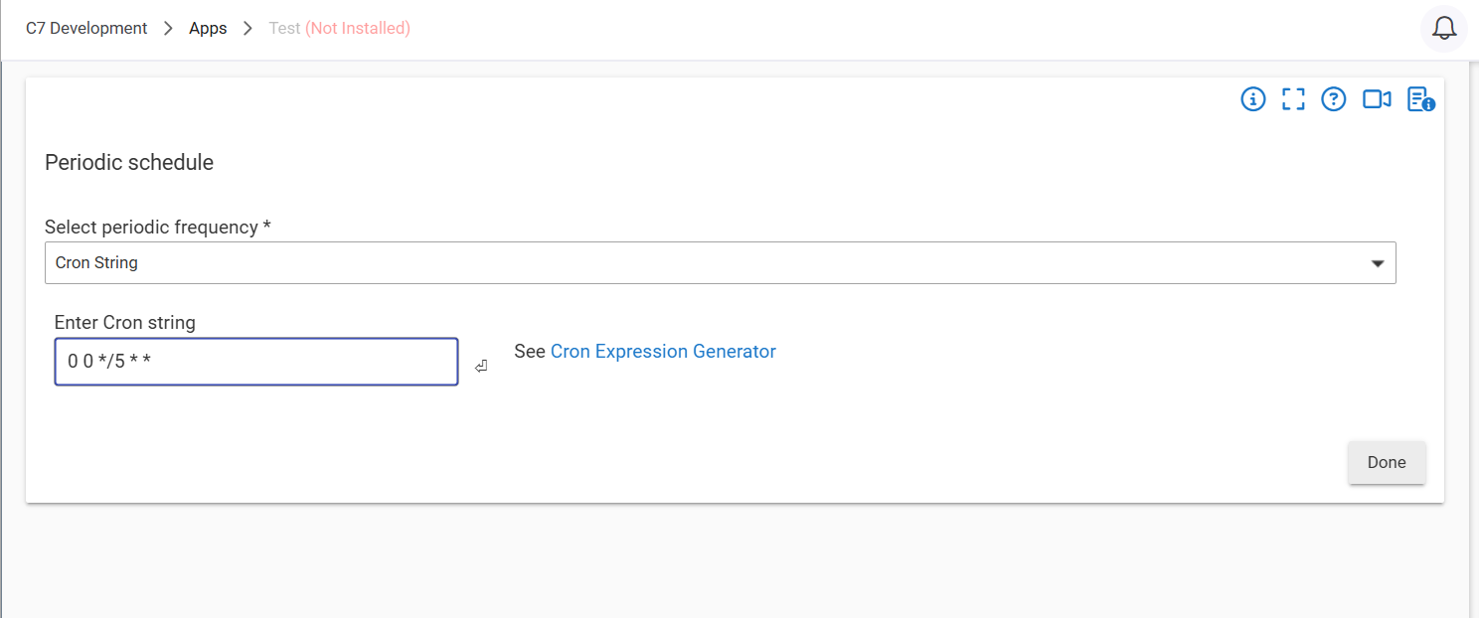Click the Select periodic frequency label
The height and width of the screenshot is (618, 1479).
pyautogui.click(x=158, y=228)
